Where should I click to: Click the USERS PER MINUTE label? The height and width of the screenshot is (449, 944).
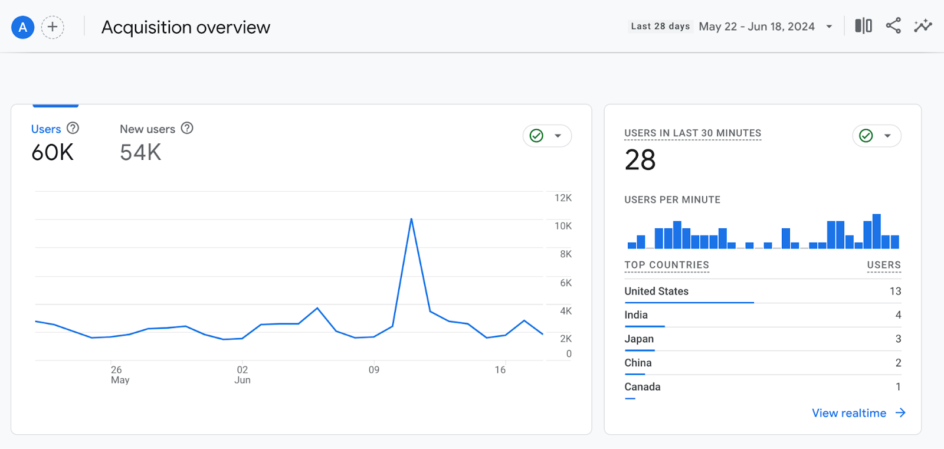tap(673, 200)
